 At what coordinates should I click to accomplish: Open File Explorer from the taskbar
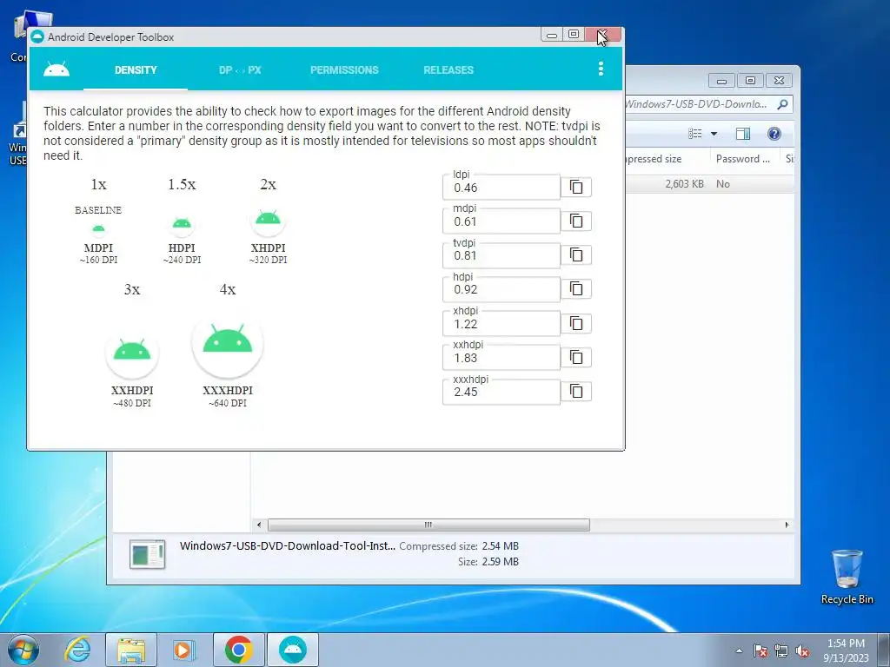pyautogui.click(x=131, y=650)
